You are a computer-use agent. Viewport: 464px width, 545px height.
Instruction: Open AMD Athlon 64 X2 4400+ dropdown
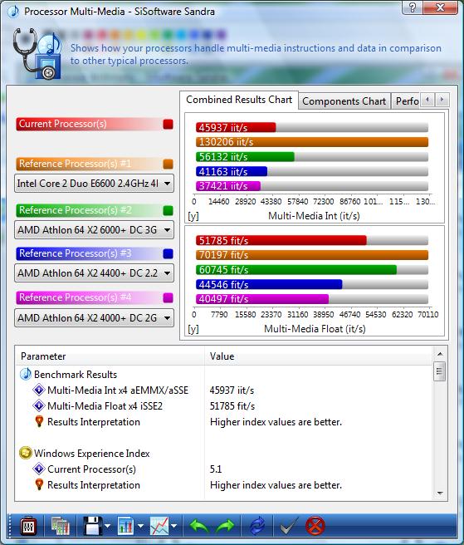tap(94, 272)
